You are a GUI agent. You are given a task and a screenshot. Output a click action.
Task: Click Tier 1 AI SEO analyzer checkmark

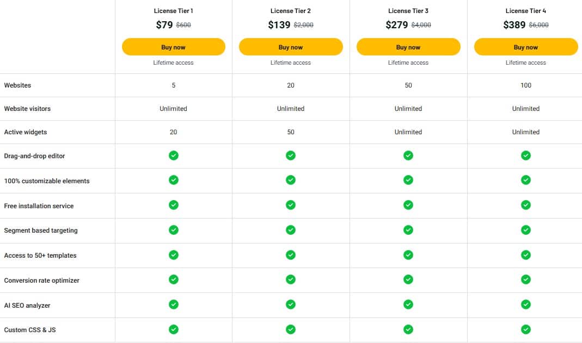(173, 304)
